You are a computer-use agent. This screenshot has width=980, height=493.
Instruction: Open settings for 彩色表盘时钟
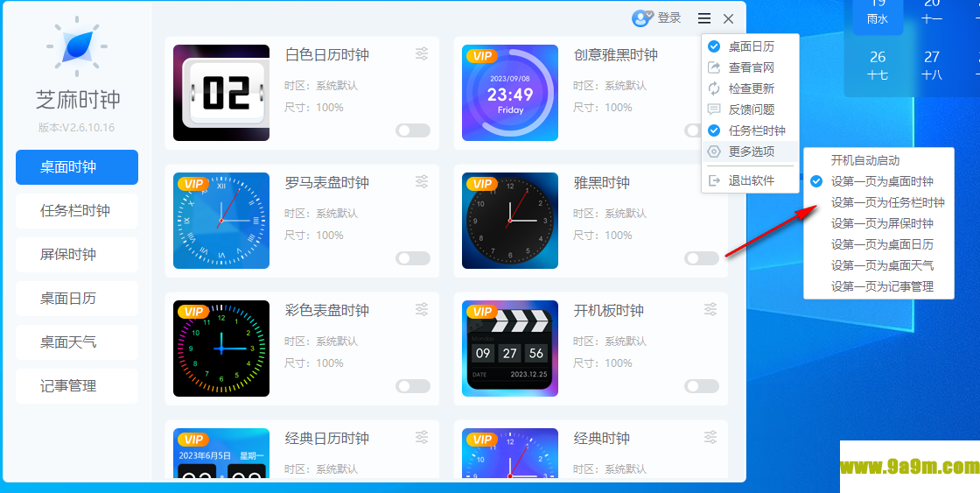tap(422, 309)
